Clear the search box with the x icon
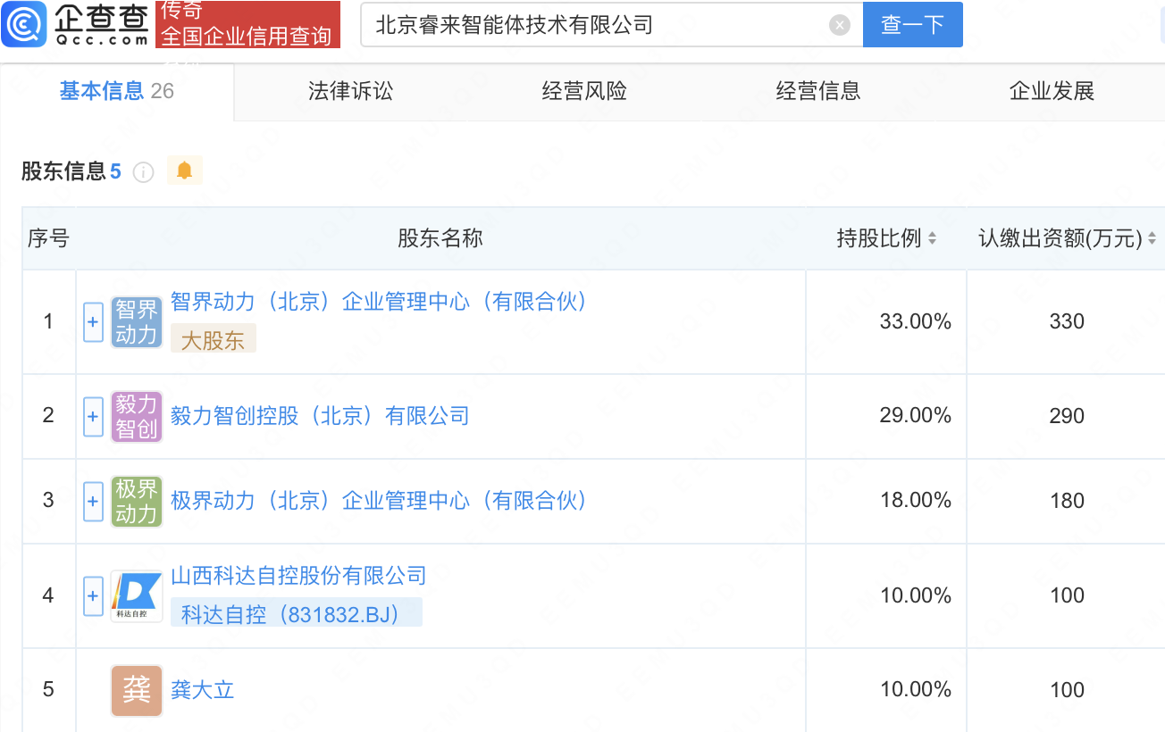This screenshot has width=1165, height=732. (839, 25)
